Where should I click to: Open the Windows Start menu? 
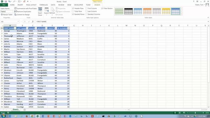3,116
